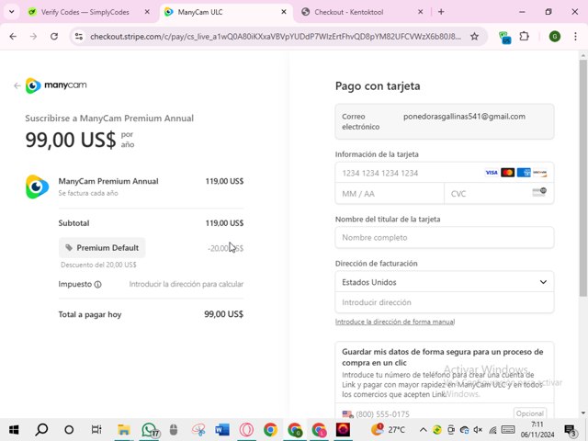Image resolution: width=588 pixels, height=441 pixels.
Task: Click the MM / AA expiry field
Action: coord(390,194)
